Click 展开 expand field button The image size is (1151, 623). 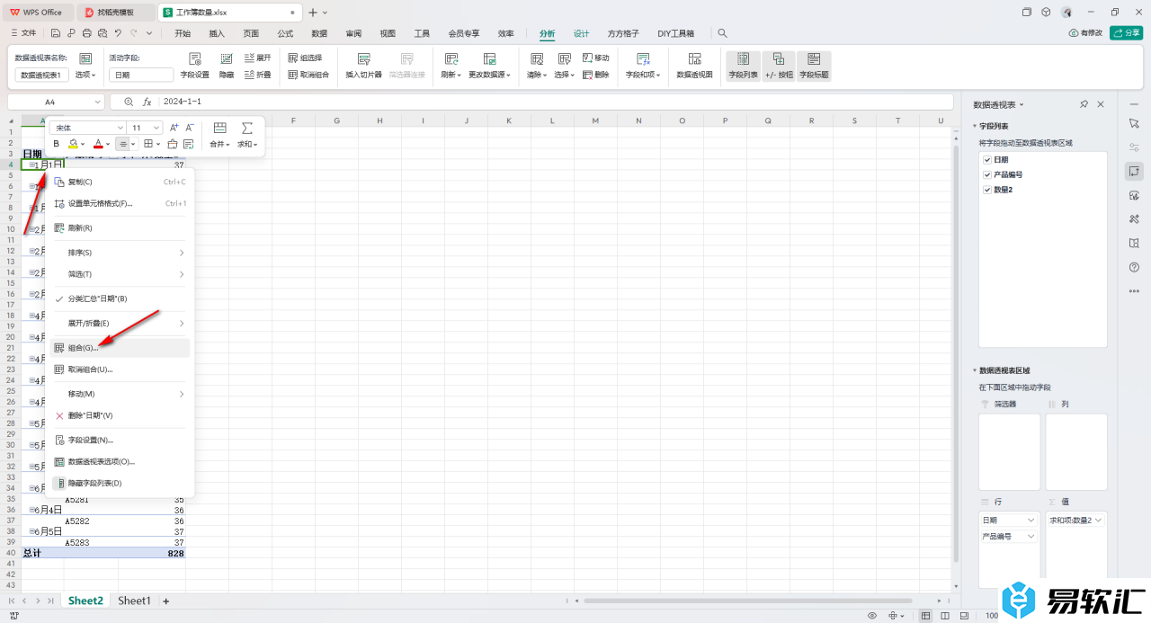click(257, 58)
